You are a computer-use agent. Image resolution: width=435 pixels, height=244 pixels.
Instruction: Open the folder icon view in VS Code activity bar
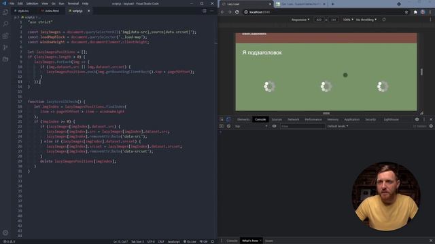tap(5, 59)
